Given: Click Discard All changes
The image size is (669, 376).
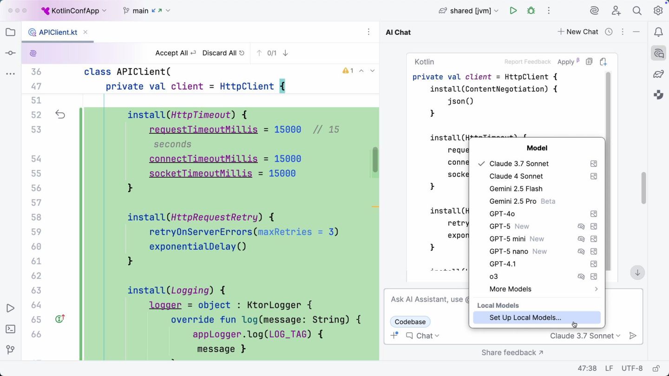Looking at the screenshot, I should point(223,53).
